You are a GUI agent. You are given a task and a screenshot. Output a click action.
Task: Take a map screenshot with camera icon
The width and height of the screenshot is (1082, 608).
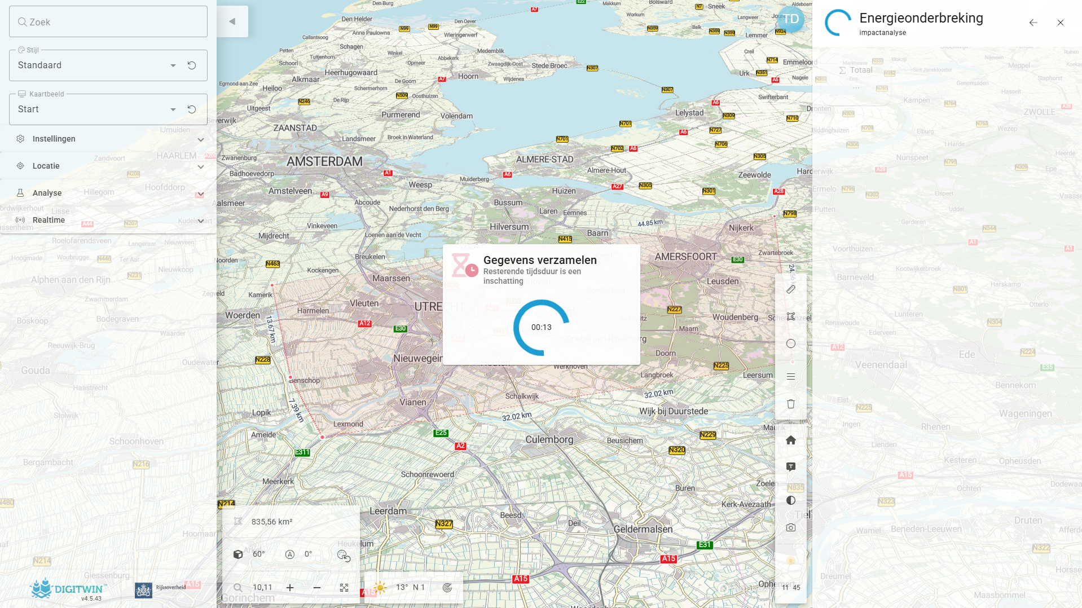(x=791, y=527)
